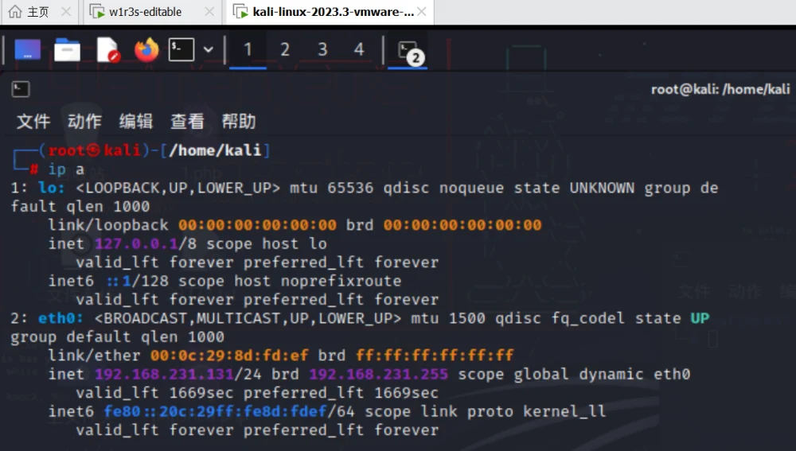
Task: Switch to workspace 3
Action: 322,50
